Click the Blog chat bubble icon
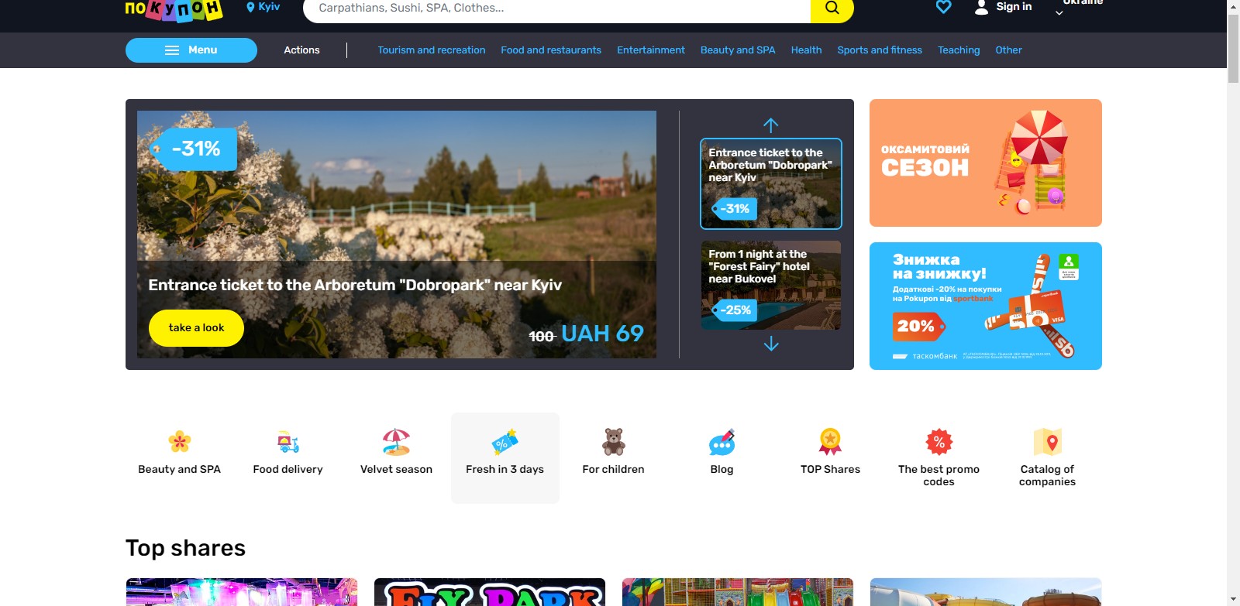This screenshot has width=1240, height=606. [722, 442]
